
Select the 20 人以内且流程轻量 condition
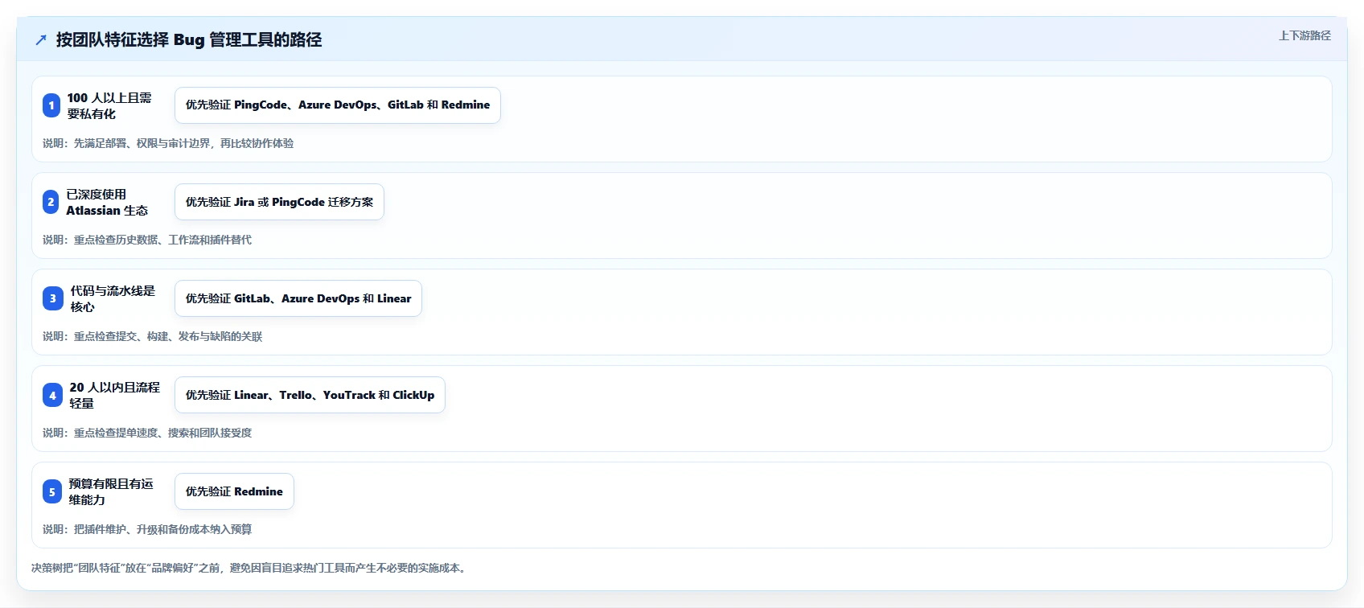tap(115, 395)
